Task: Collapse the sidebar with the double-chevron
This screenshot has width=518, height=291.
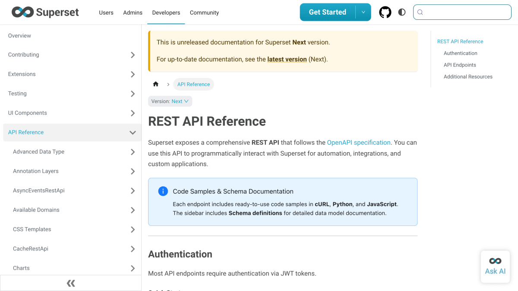Action: coord(71,283)
